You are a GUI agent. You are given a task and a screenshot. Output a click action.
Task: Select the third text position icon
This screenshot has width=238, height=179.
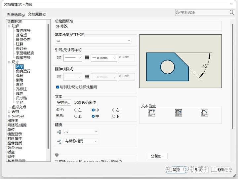(x=204, y=113)
